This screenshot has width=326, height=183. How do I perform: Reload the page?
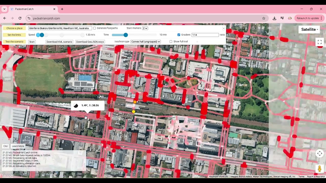(20, 18)
